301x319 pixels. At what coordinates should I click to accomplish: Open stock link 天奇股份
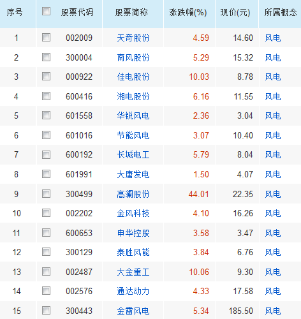point(133,38)
